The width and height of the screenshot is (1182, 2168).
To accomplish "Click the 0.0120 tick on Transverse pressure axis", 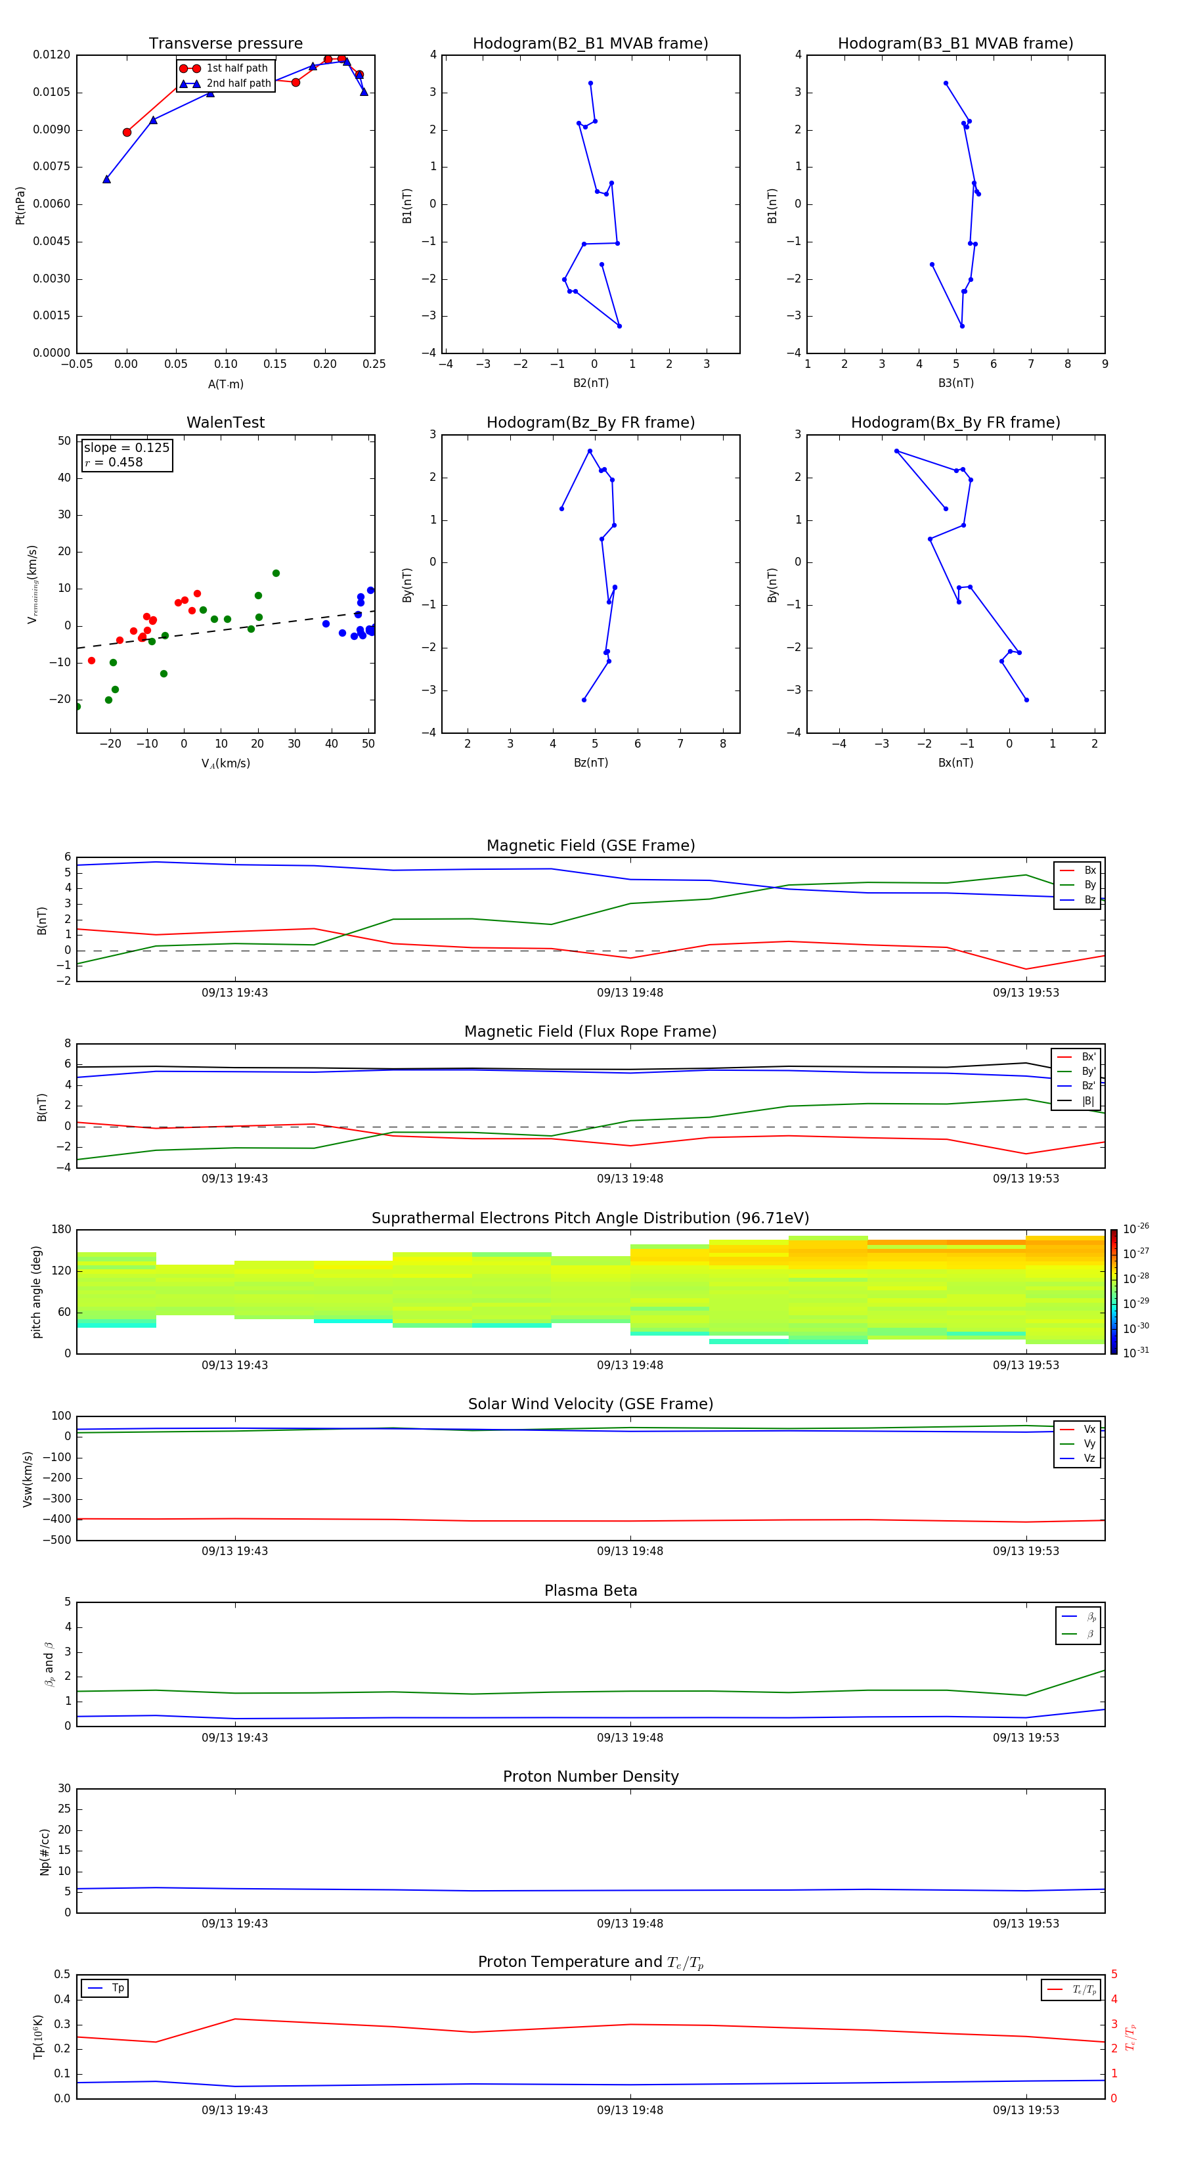I will point(51,55).
